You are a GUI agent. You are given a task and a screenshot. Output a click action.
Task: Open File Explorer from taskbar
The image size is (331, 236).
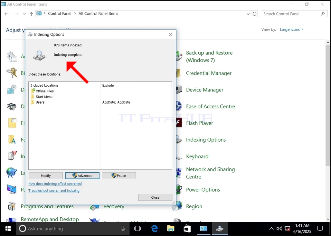(x=171, y=228)
